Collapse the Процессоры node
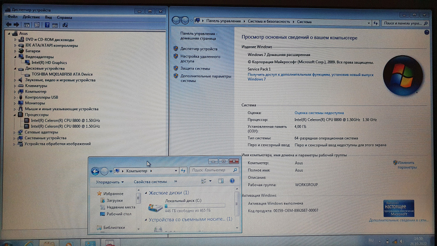This screenshot has height=246, width=437. pos(15,115)
